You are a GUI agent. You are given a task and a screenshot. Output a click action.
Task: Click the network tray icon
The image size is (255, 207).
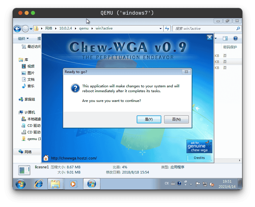coord(205,184)
